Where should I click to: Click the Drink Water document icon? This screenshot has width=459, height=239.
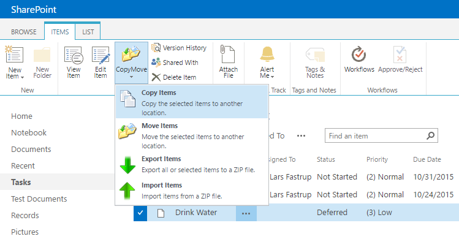pyautogui.click(x=161, y=213)
